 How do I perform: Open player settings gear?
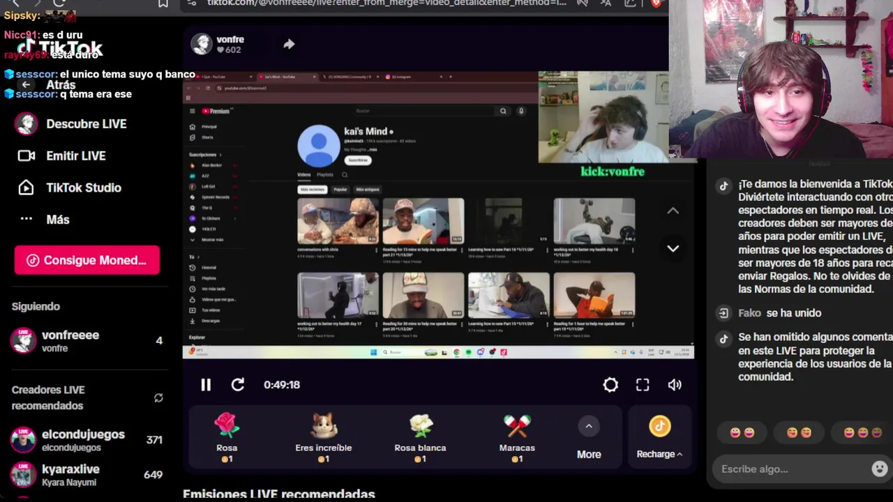[610, 385]
